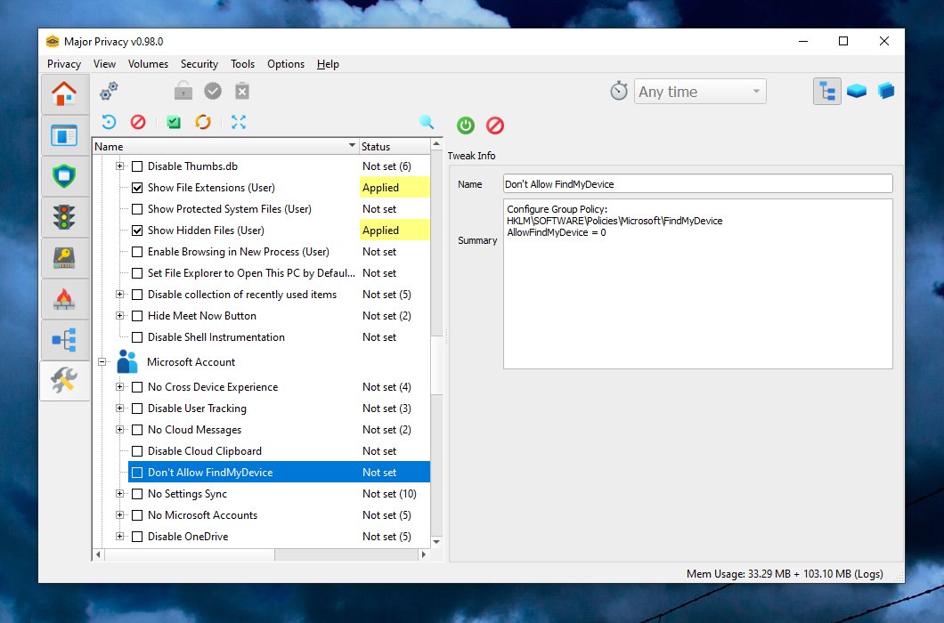
Task: Collapse the Microsoft Account group
Action: (102, 361)
